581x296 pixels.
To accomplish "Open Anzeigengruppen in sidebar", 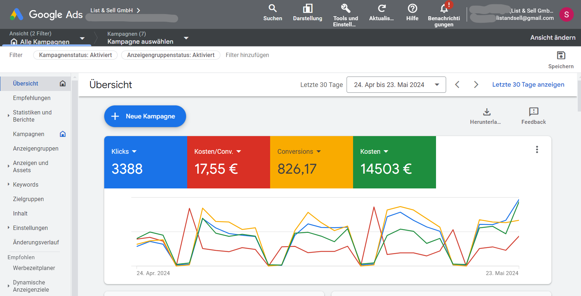I will 35,148.
